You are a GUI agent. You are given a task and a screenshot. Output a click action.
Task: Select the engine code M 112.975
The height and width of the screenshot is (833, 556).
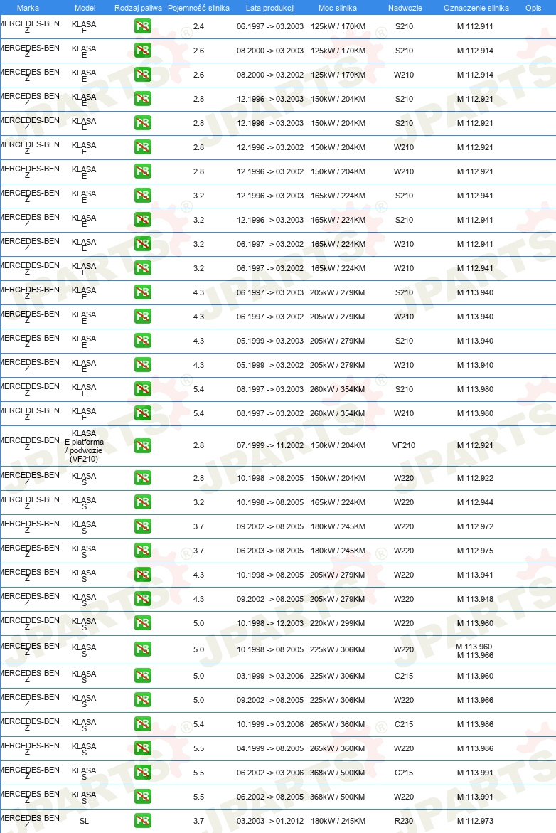[x=475, y=551]
